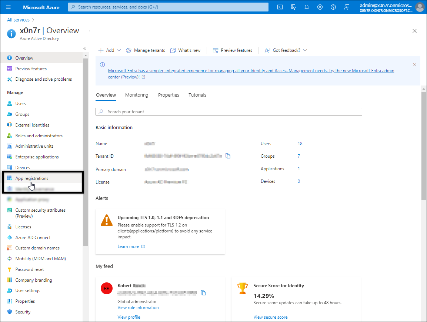The height and width of the screenshot is (322, 427).
Task: Click the notifications bell icon
Action: coord(307,7)
